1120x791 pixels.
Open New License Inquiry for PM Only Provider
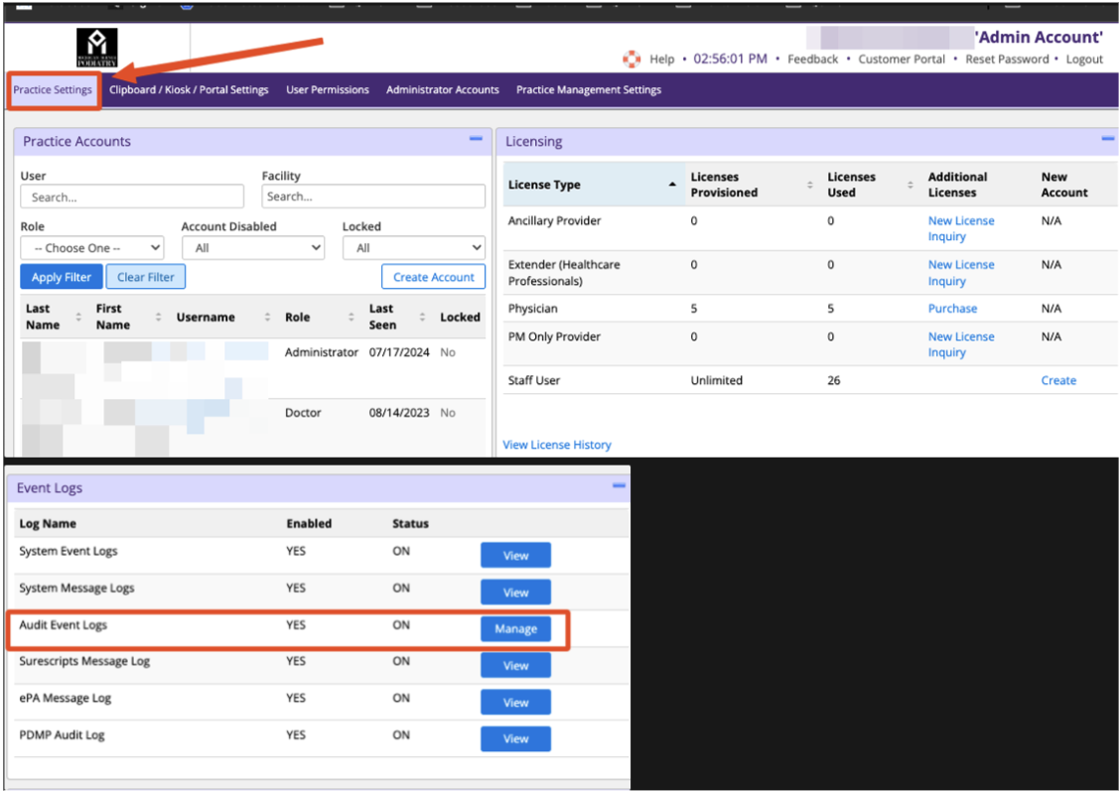(961, 344)
